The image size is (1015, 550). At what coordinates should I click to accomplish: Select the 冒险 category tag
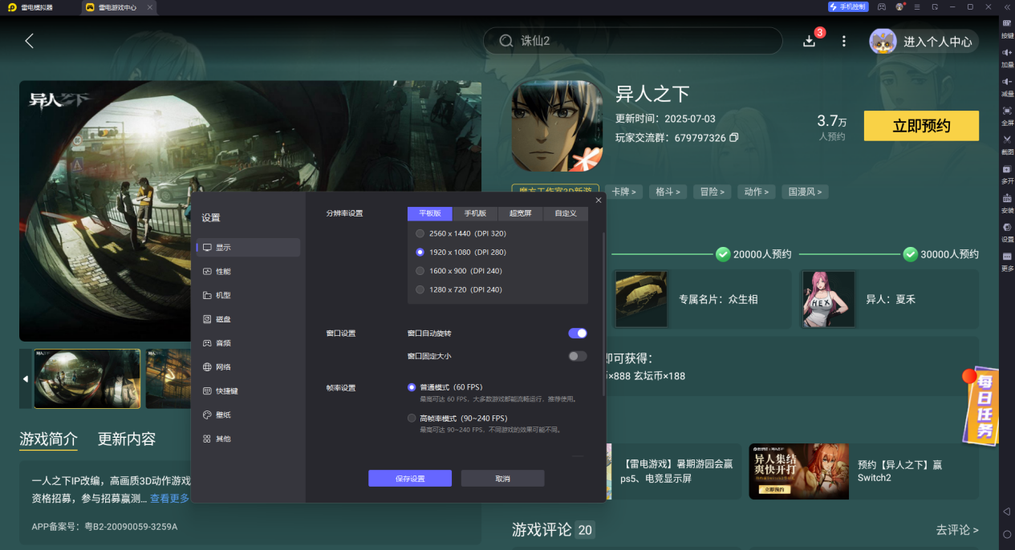coord(712,192)
